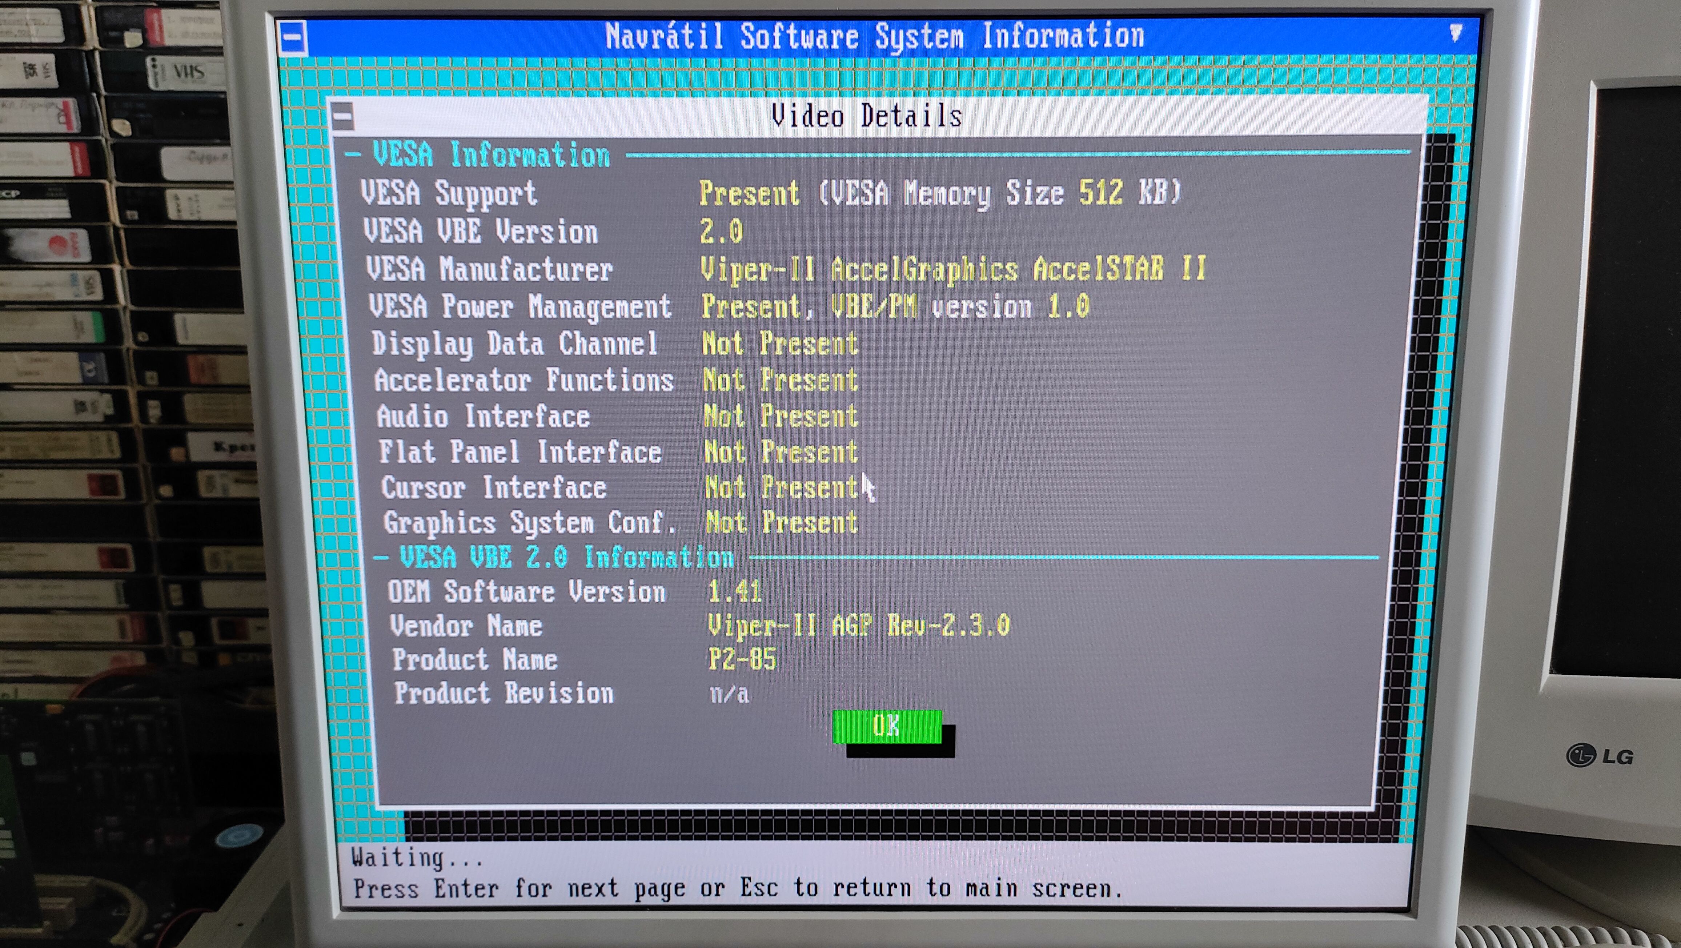
Task: Click the OEM Software Version 1.41 value
Action: tap(735, 592)
